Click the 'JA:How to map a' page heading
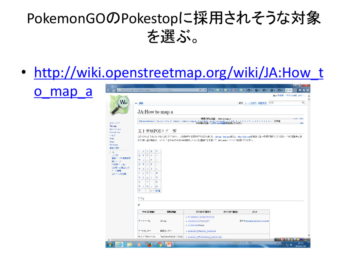The height and width of the screenshot is (261, 348). click(155, 112)
